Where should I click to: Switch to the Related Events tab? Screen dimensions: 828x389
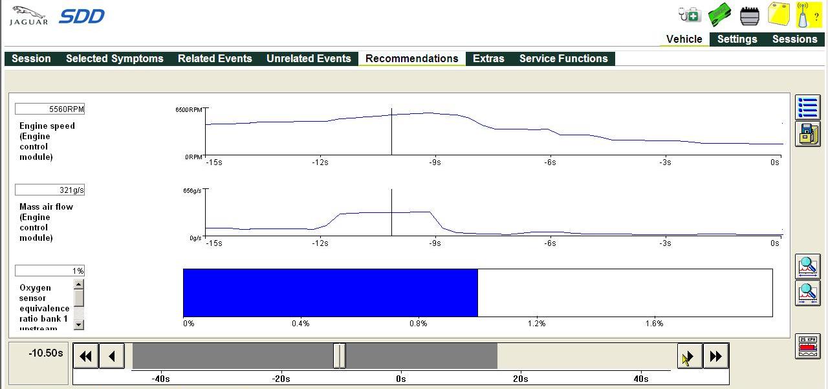click(215, 58)
